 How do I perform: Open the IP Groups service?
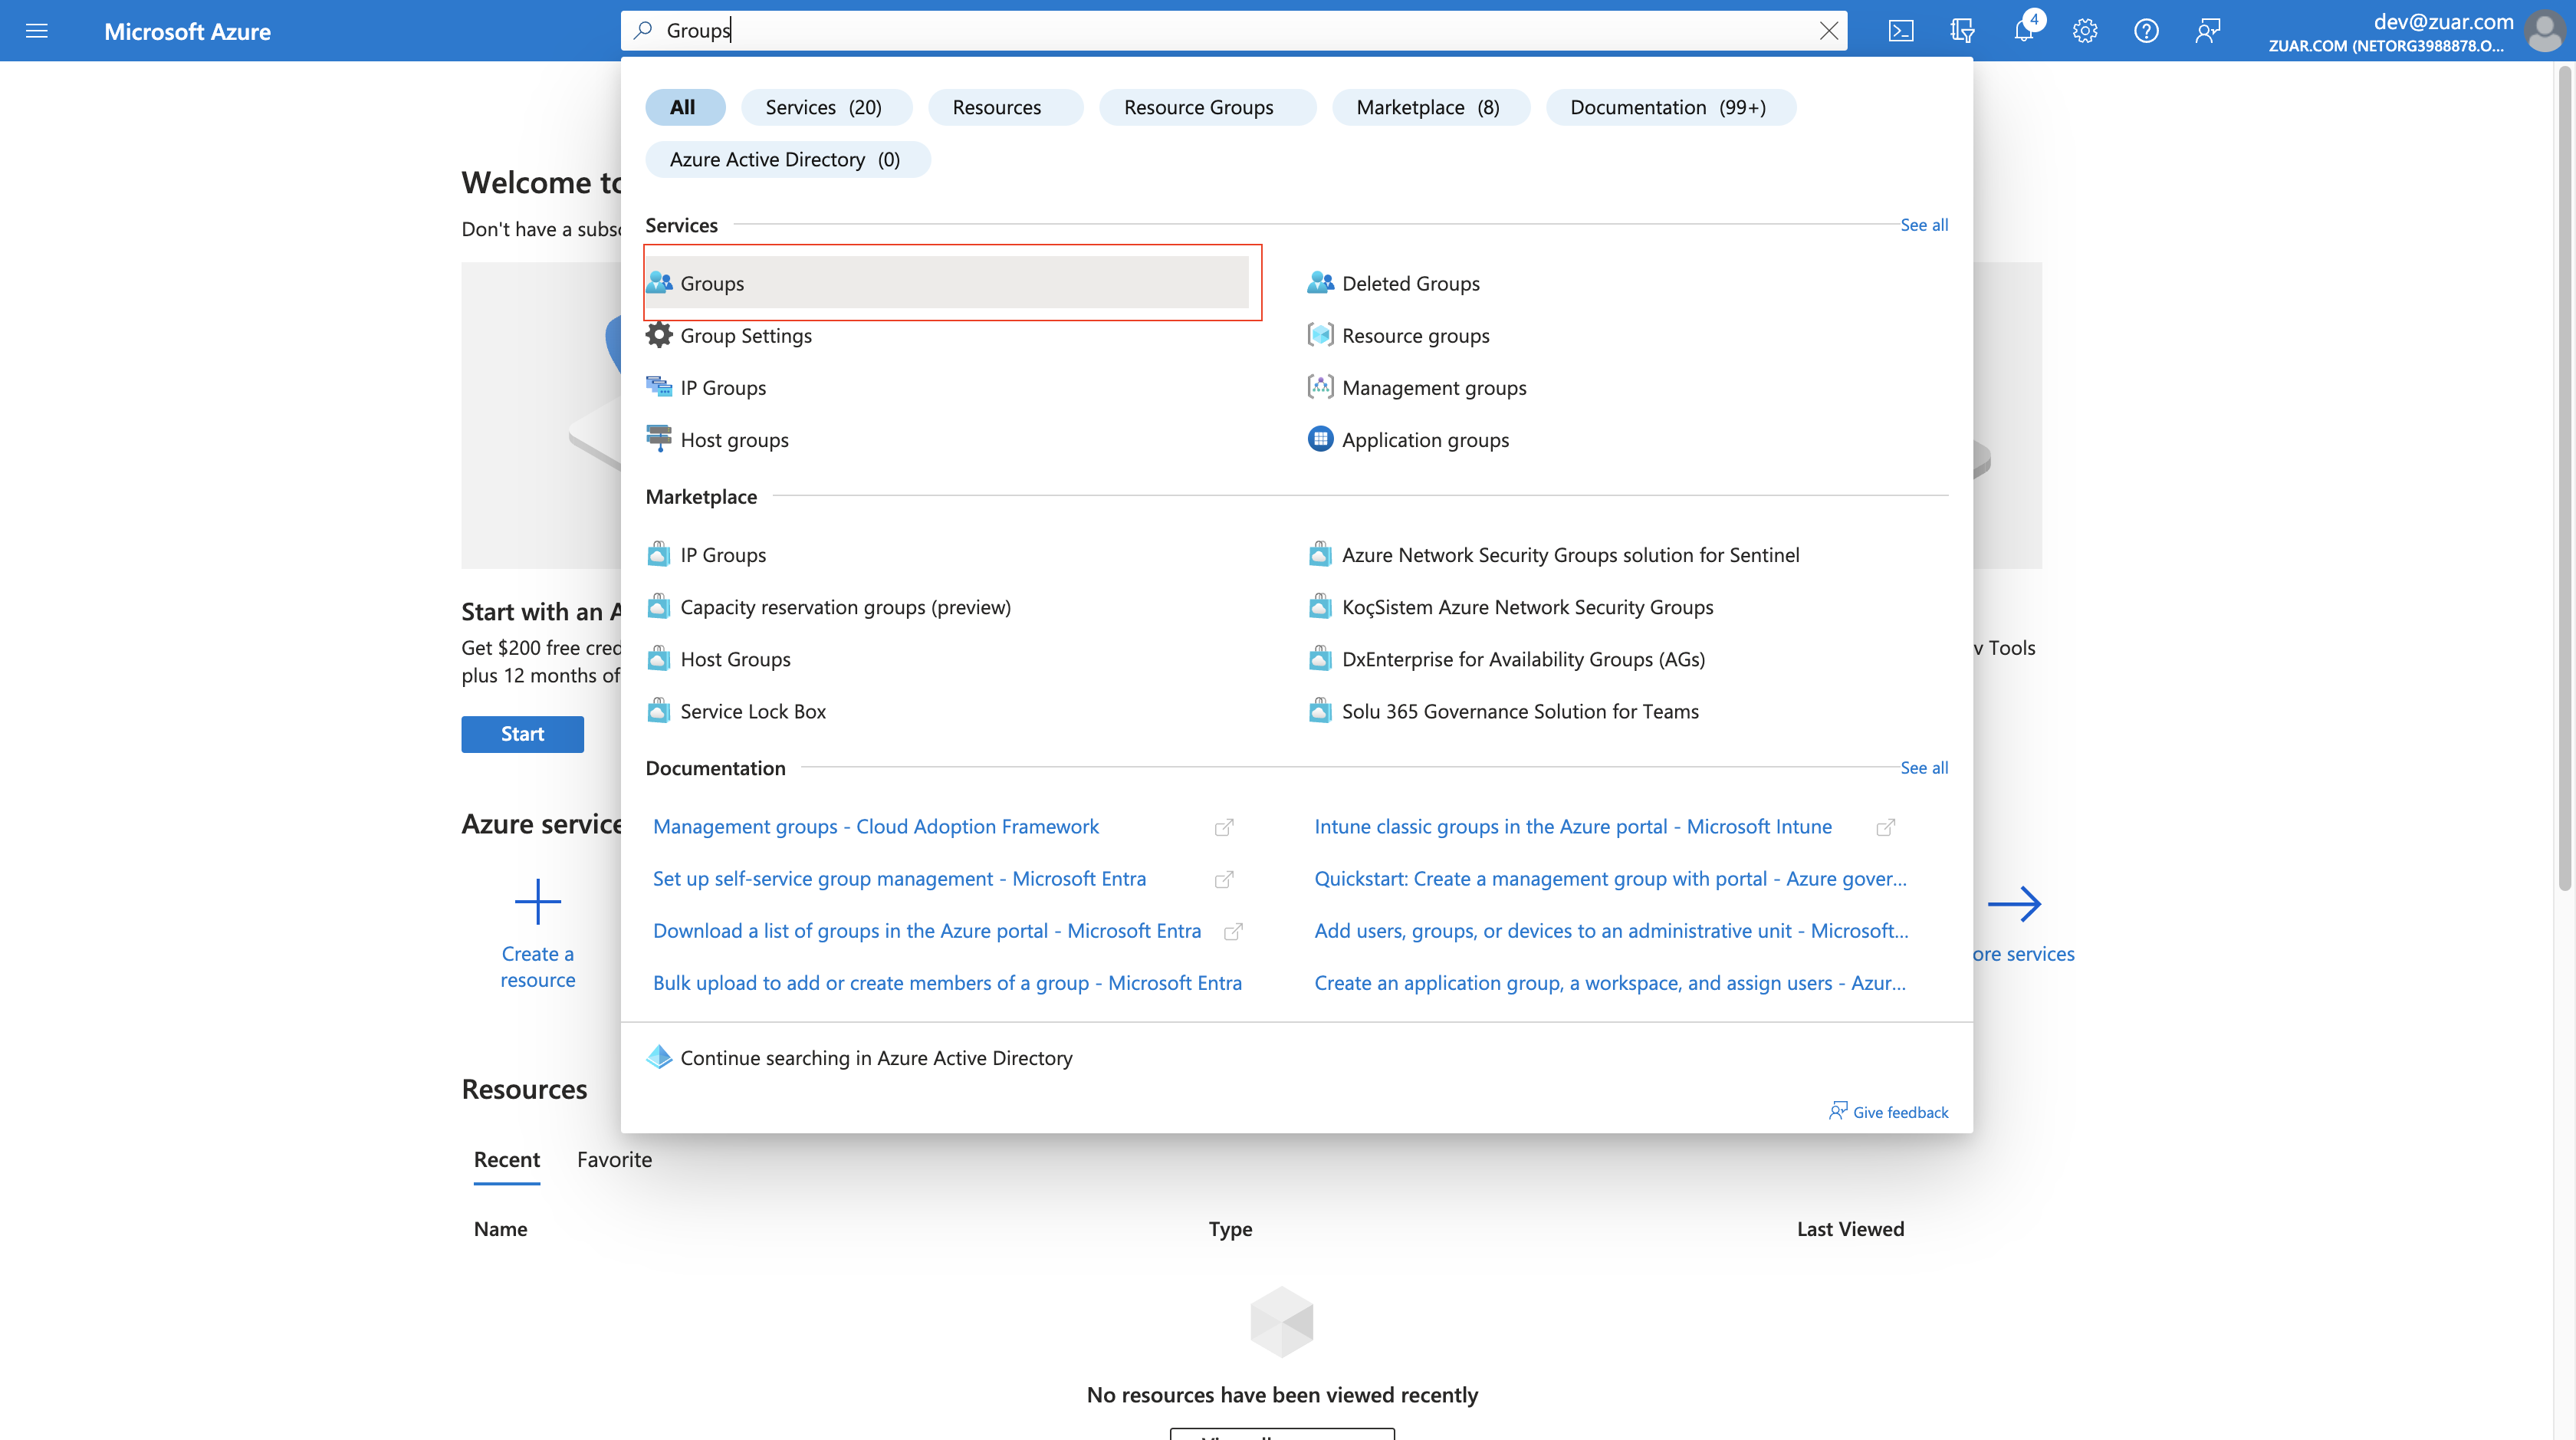click(x=947, y=387)
